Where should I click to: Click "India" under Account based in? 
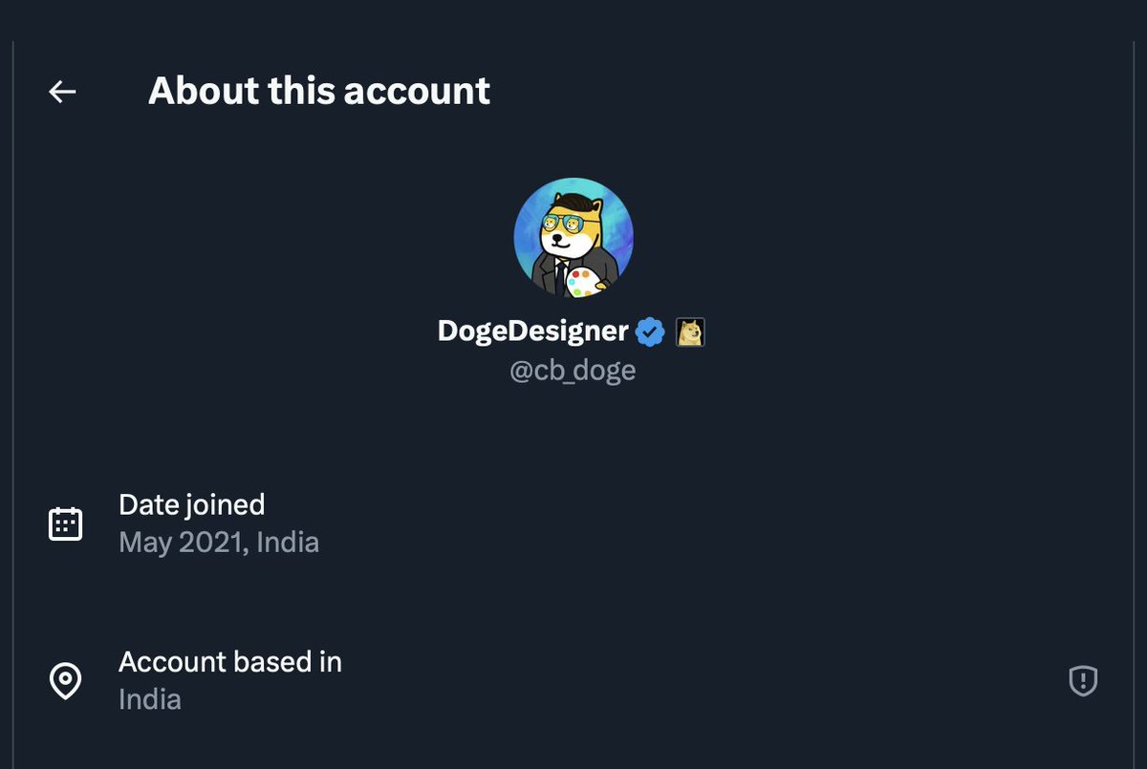150,699
